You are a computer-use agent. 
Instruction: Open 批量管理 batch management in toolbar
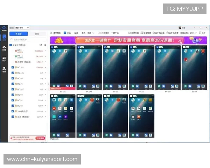pos(144,33)
